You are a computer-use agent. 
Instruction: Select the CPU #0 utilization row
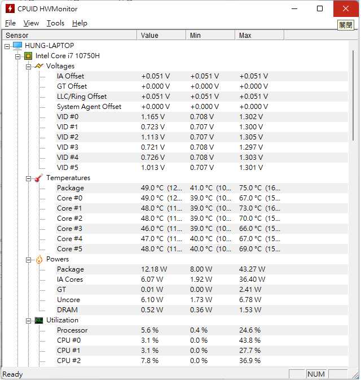202,341
